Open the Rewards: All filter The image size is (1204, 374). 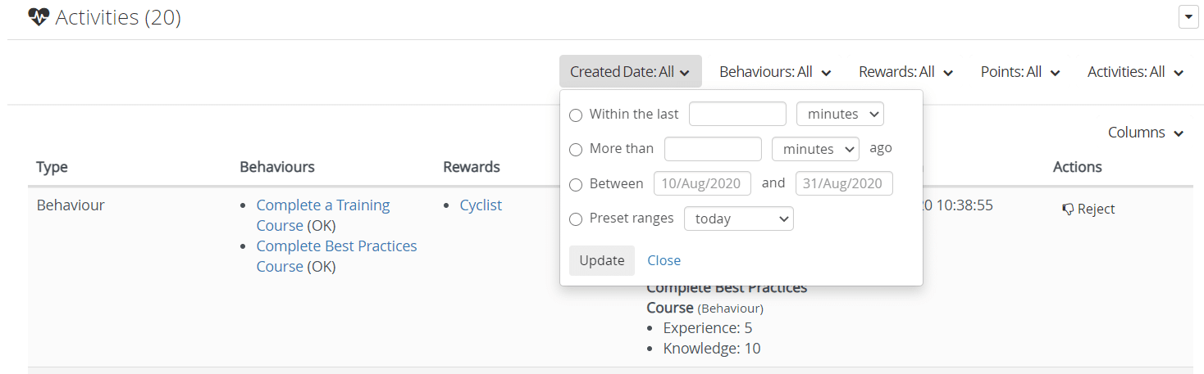tap(905, 72)
